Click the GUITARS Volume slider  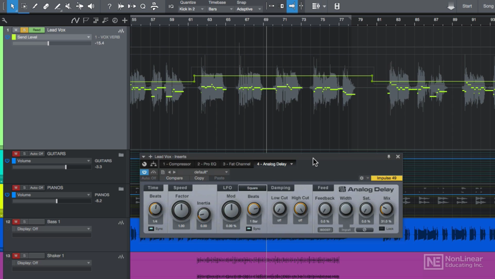point(51,167)
